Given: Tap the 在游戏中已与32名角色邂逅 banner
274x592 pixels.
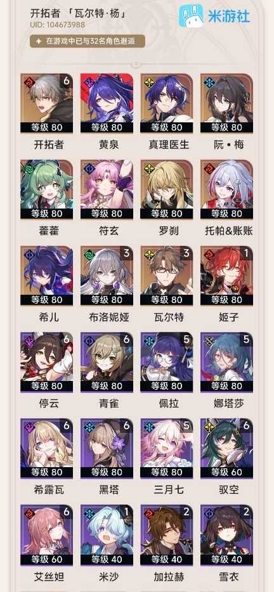Looking at the screenshot, I should click(x=88, y=41).
